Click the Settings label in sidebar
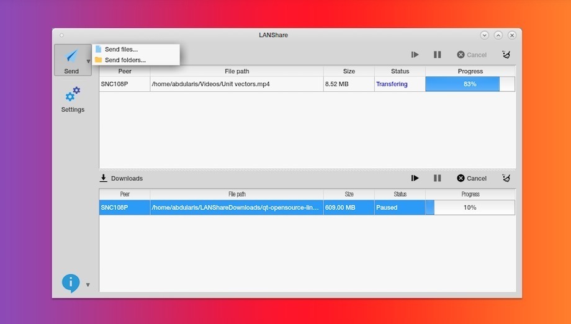Viewport: 571px width, 324px height. (73, 110)
